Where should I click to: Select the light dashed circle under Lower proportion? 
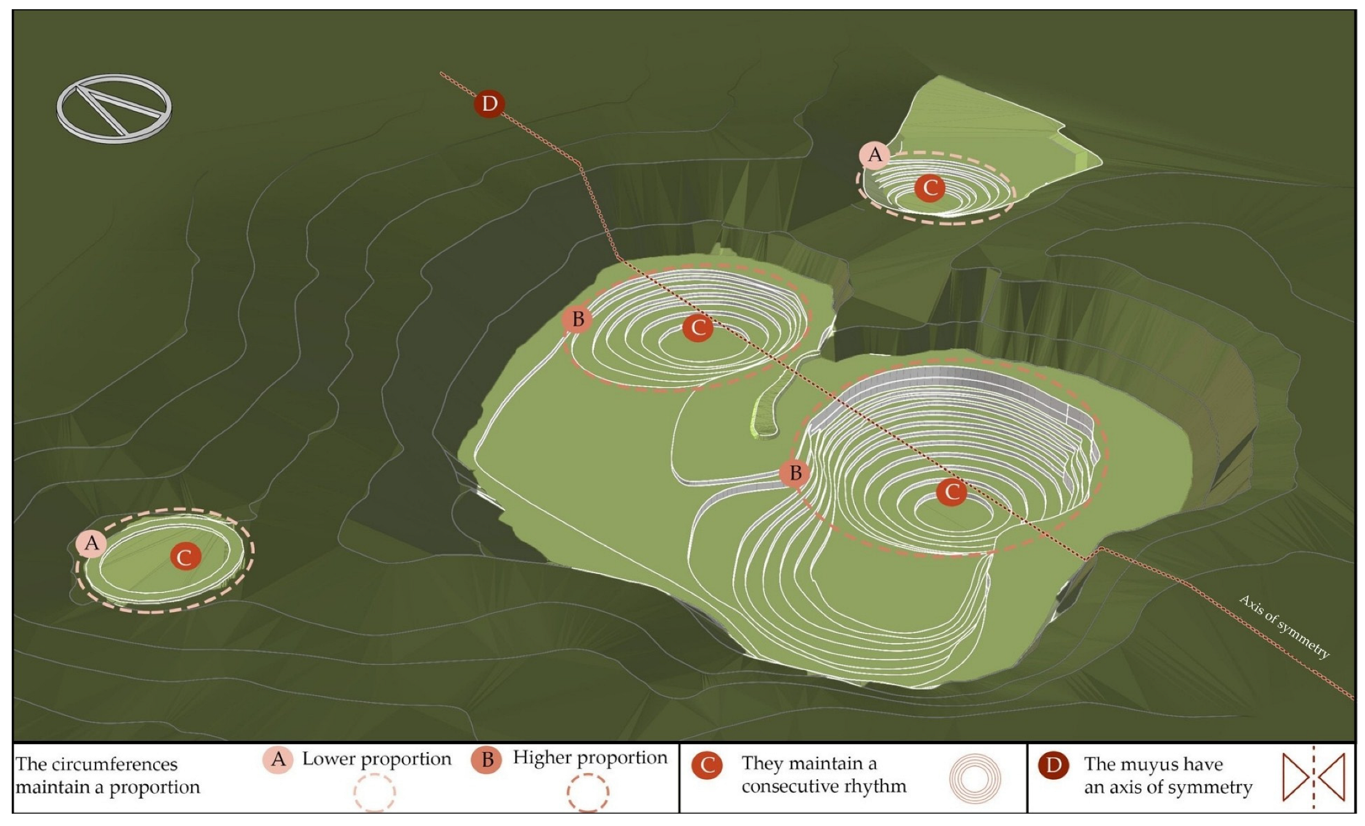tap(374, 793)
